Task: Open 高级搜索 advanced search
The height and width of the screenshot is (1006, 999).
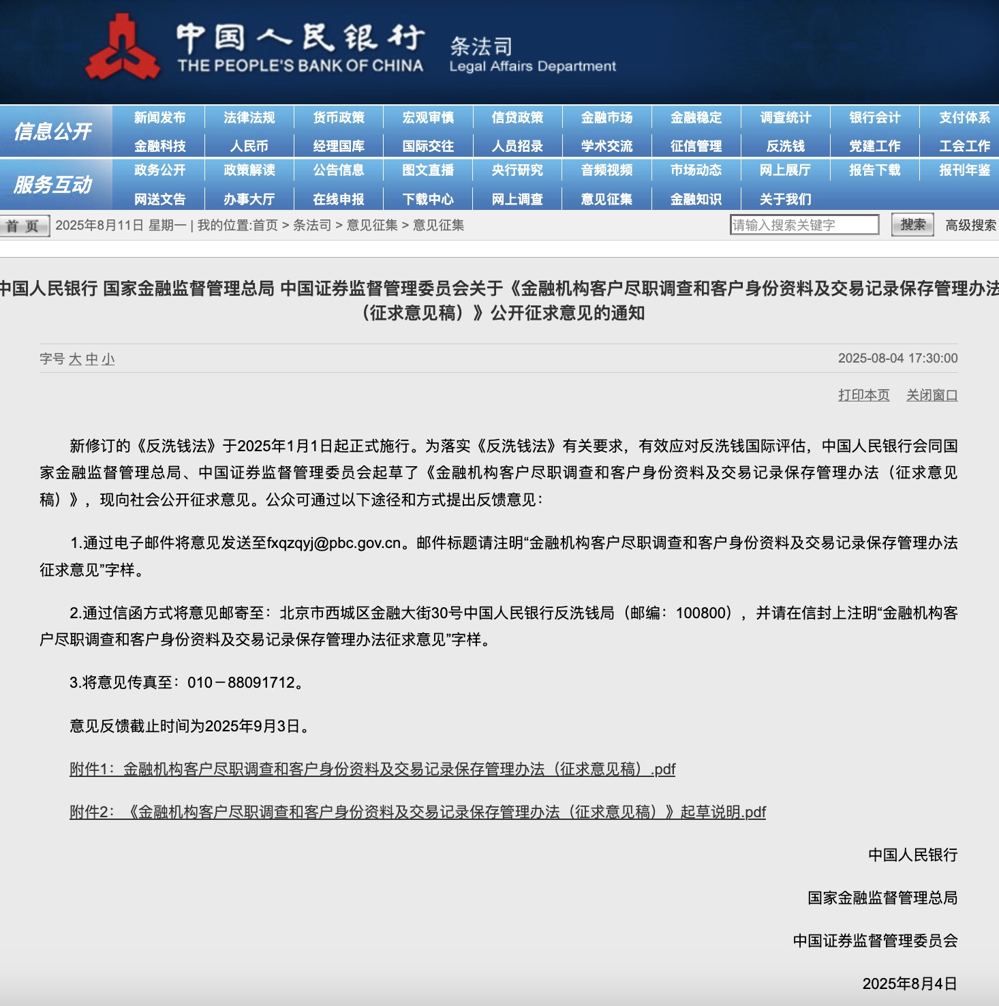Action: pyautogui.click(x=970, y=226)
